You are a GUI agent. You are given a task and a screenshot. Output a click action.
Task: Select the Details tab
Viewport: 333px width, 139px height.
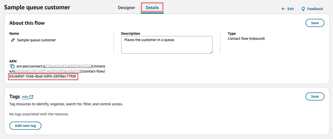tap(152, 8)
